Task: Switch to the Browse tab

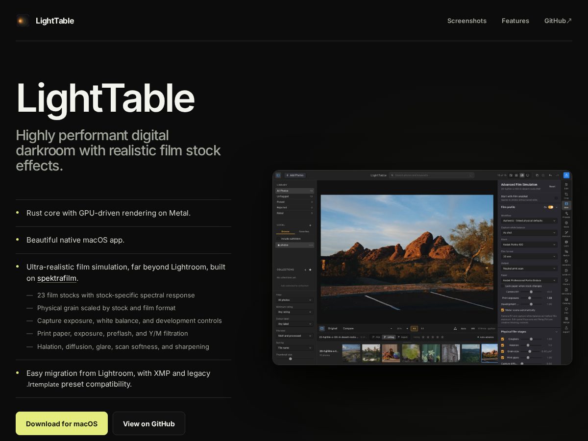Action: 285,231
